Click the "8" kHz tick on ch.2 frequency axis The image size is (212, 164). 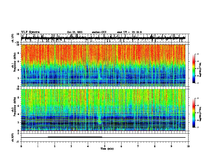tap(18, 98)
